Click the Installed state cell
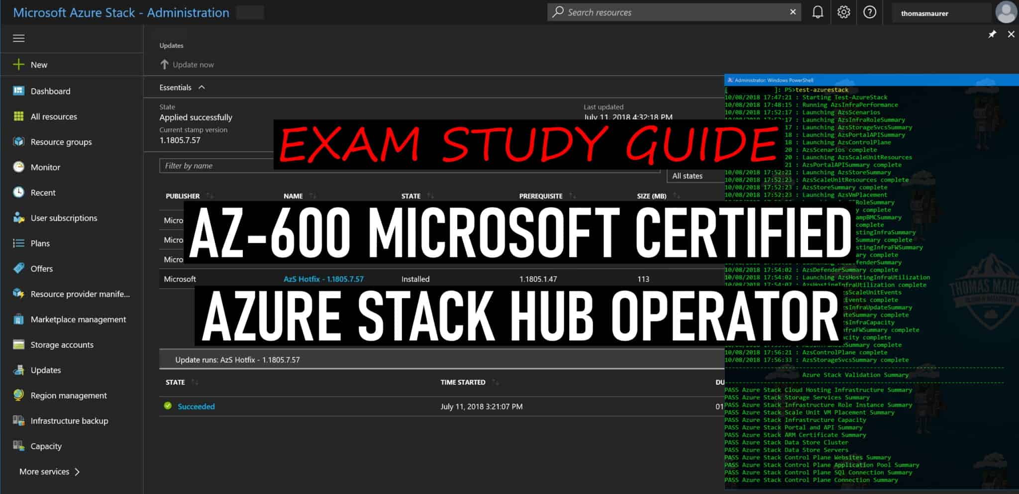Viewport: 1019px width, 494px height. (415, 279)
